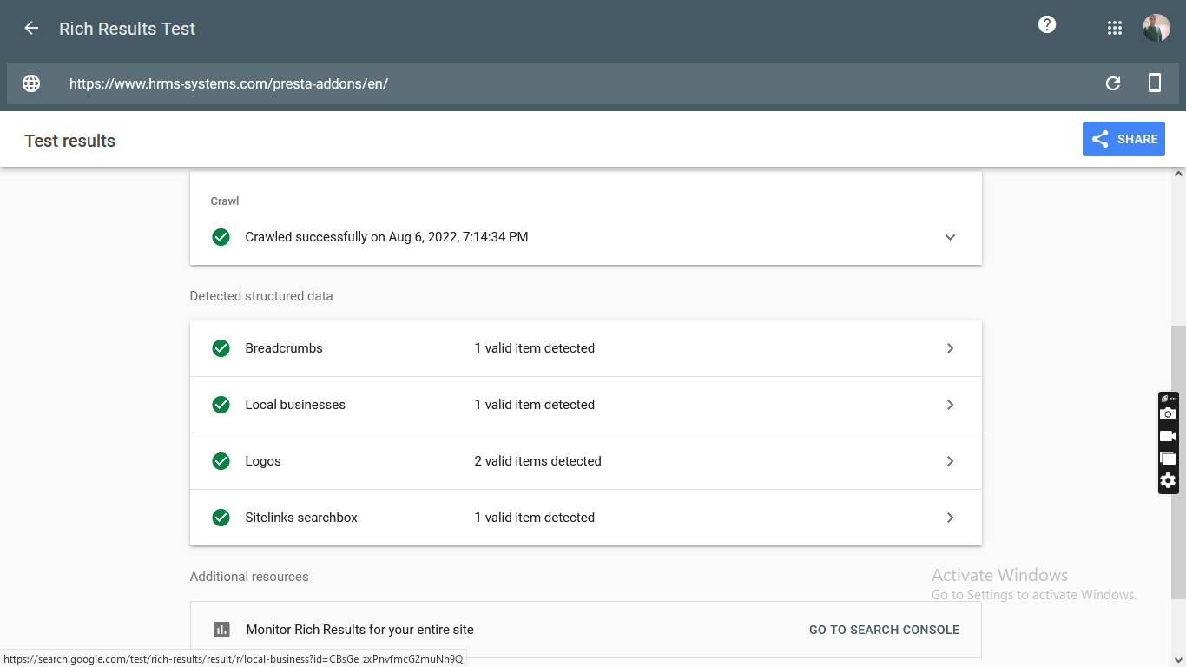The image size is (1186, 667).
Task: Open the account profile picture
Action: point(1156,28)
